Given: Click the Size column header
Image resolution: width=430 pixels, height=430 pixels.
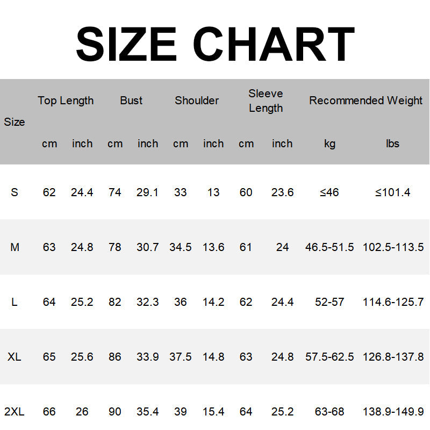Looking at the screenshot, I should point(15,122).
